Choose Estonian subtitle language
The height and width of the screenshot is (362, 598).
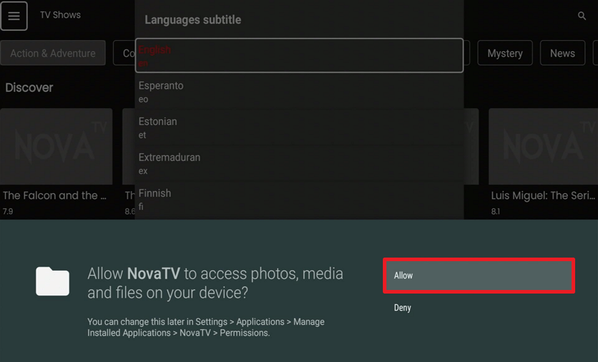(x=299, y=128)
